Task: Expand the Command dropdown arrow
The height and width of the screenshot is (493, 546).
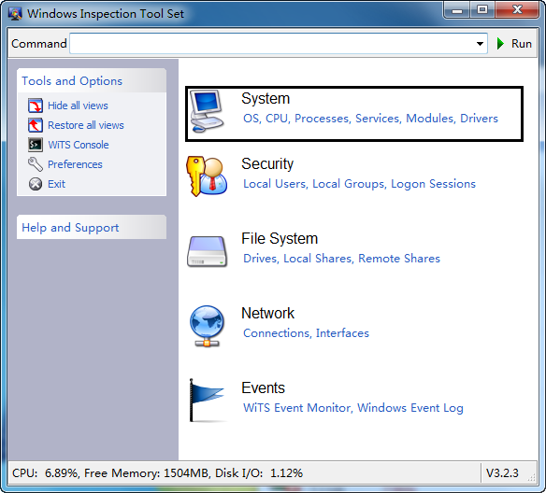Action: (480, 44)
